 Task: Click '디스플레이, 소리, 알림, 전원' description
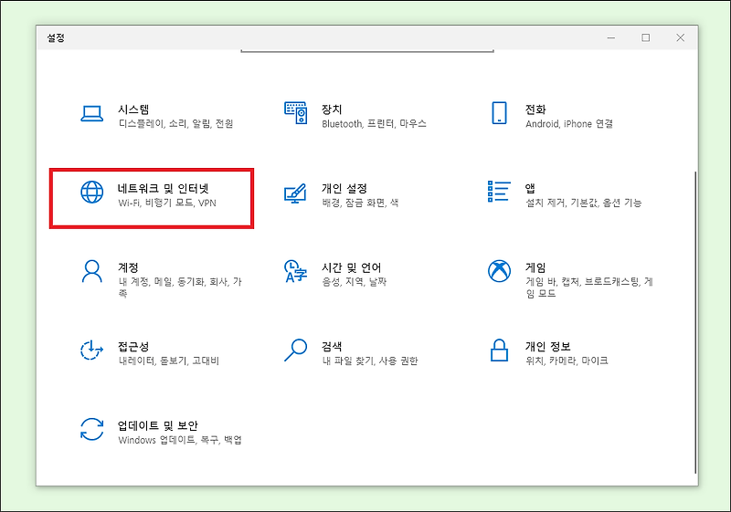coord(175,124)
